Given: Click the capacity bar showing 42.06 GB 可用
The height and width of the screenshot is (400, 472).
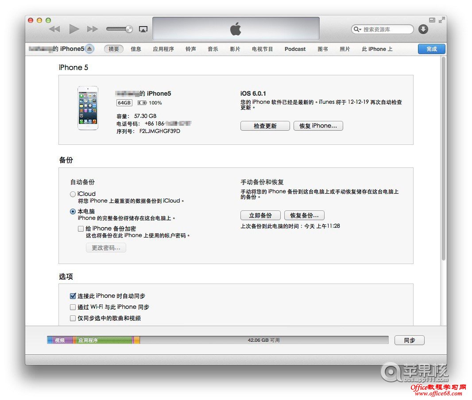Looking at the screenshot, I should point(264,340).
